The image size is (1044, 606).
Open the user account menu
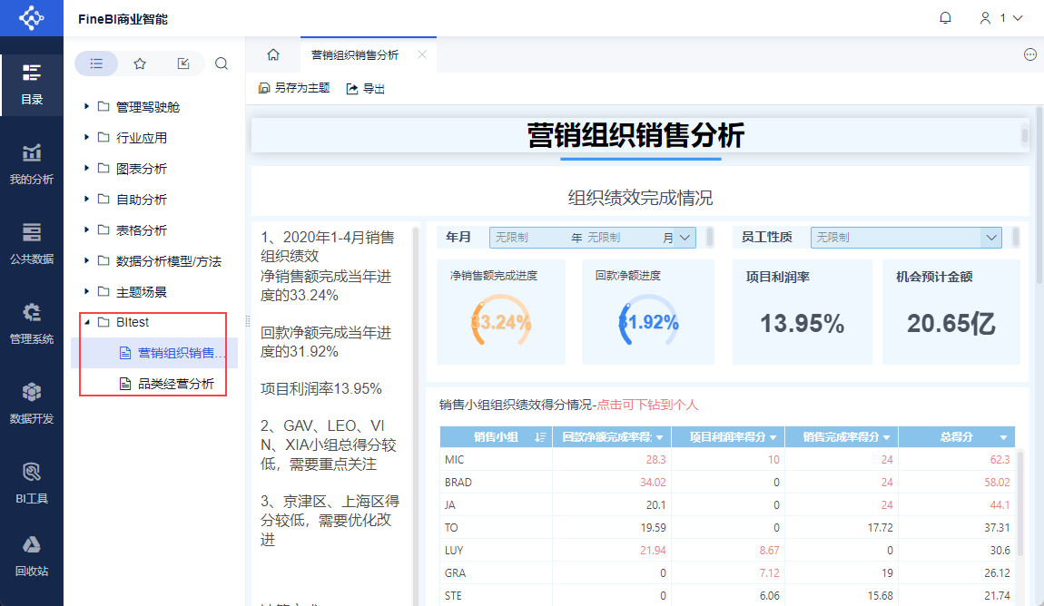click(x=1000, y=18)
